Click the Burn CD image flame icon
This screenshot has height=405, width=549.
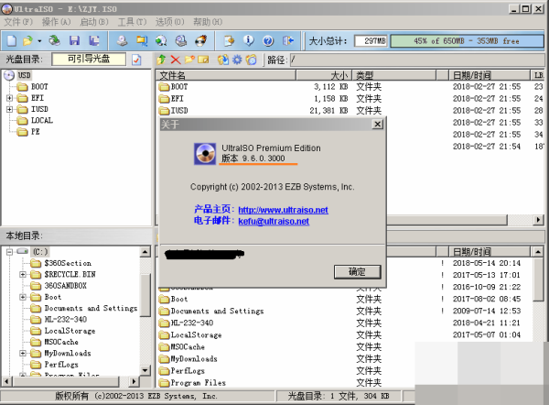(x=201, y=40)
